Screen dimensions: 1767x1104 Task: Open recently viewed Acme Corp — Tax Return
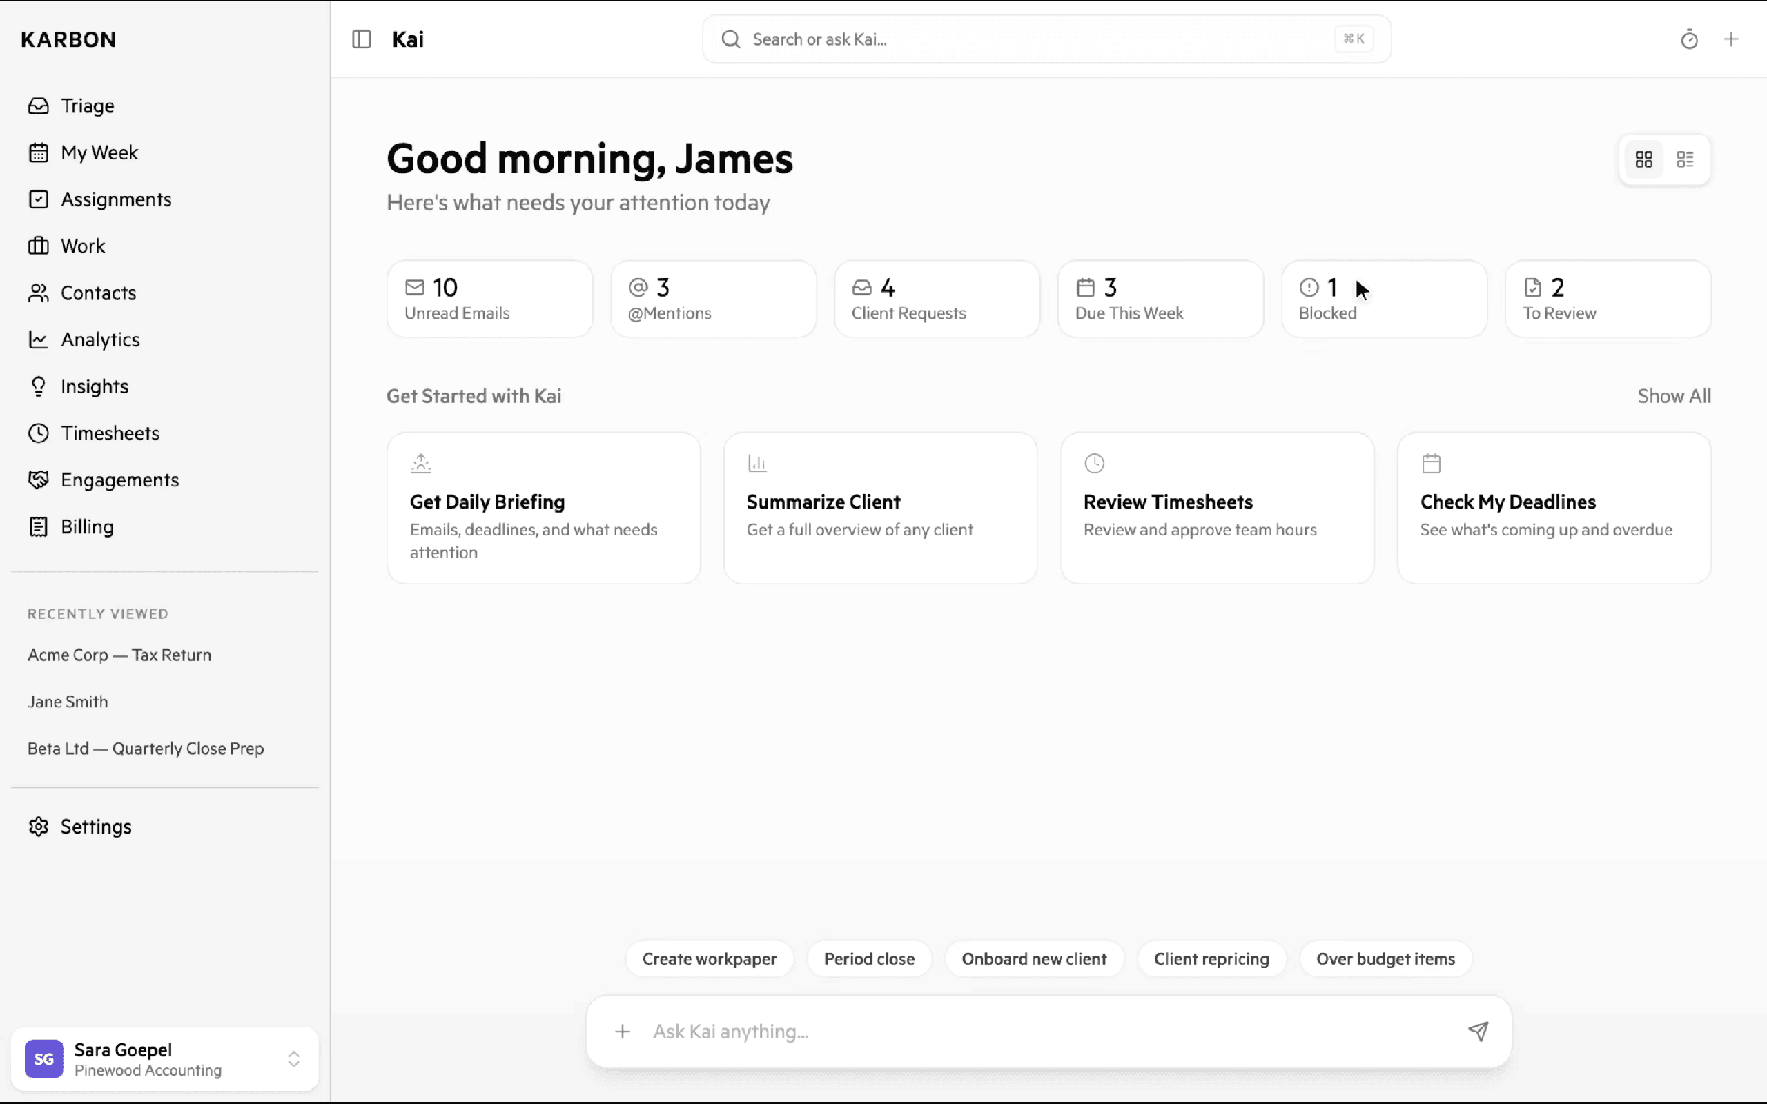point(119,655)
